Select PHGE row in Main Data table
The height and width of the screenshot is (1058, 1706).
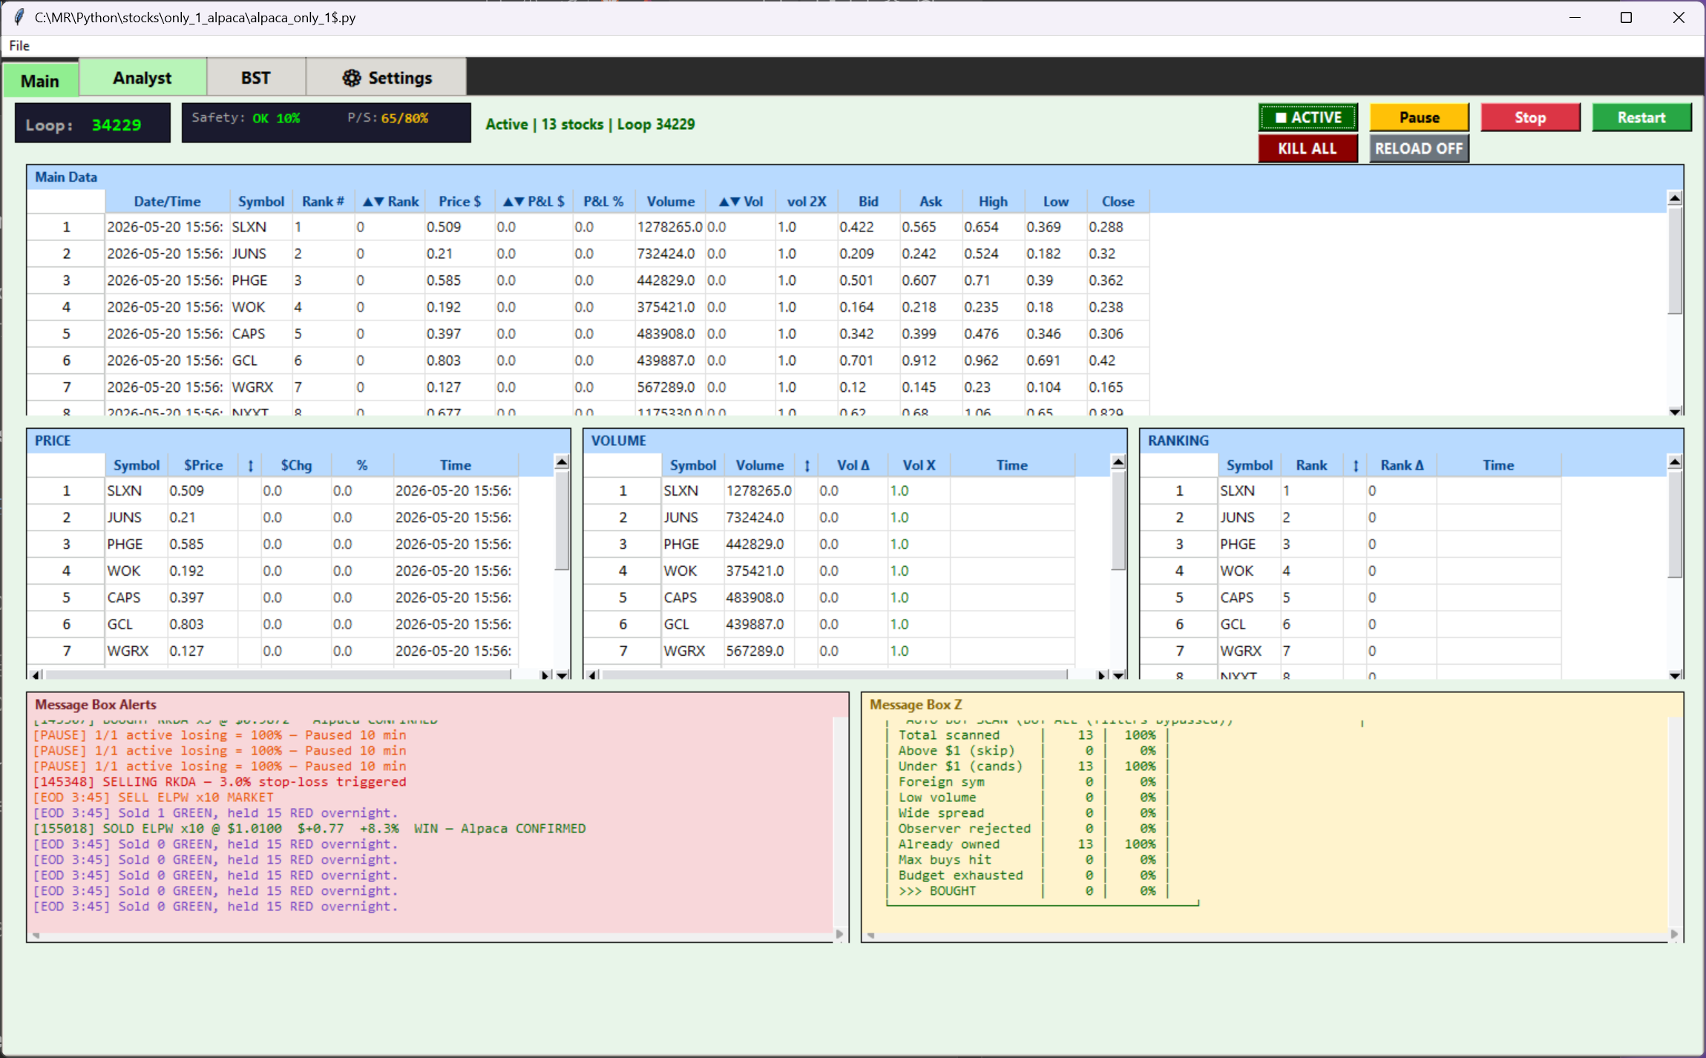pyautogui.click(x=588, y=280)
